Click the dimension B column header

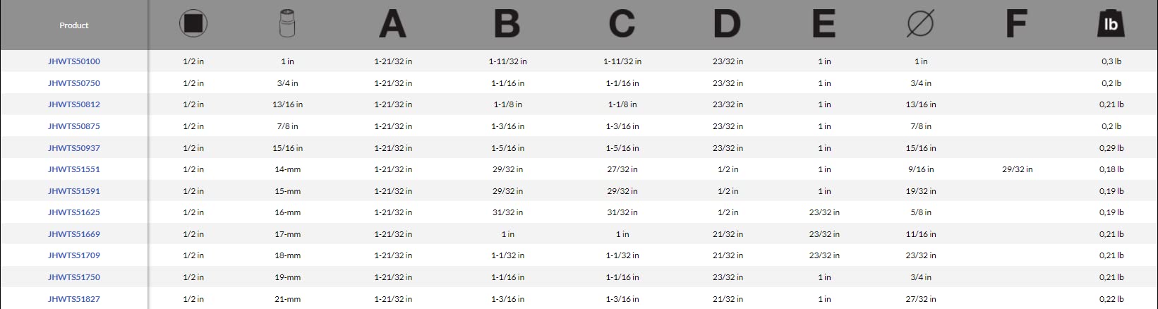[507, 25]
